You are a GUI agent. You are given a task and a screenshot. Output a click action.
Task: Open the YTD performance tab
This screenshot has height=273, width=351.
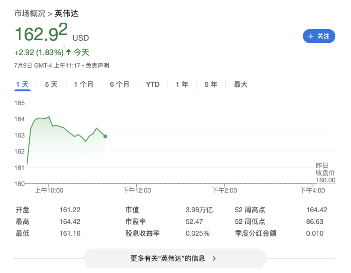click(152, 84)
